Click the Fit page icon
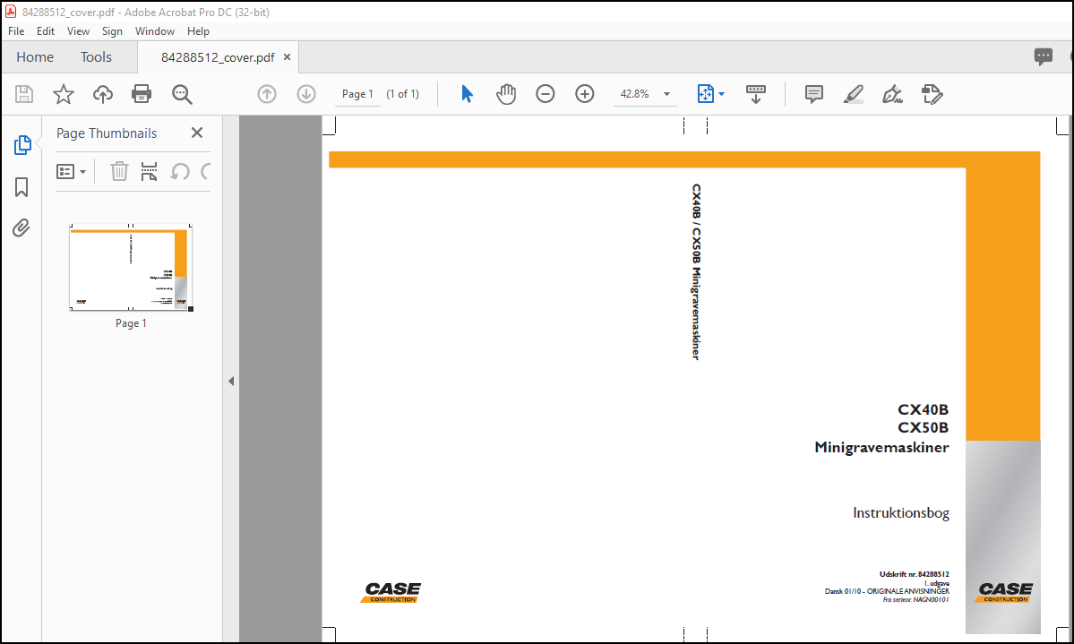The height and width of the screenshot is (644, 1074). point(706,94)
